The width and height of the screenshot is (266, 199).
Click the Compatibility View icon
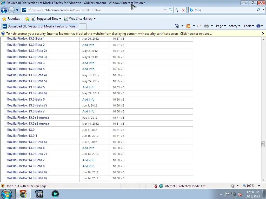pos(170,10)
